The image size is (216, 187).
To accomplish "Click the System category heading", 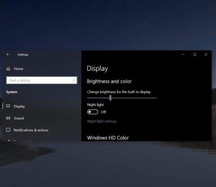I will click(12, 92).
